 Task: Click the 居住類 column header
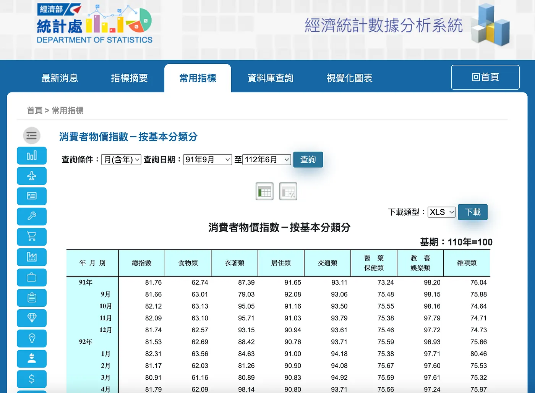point(281,263)
